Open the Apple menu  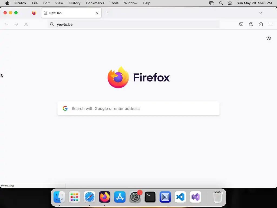pyautogui.click(x=7, y=3)
